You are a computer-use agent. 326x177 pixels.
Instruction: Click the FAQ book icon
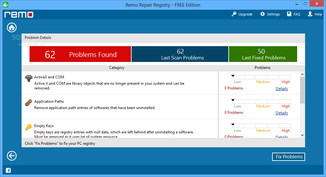289,14
